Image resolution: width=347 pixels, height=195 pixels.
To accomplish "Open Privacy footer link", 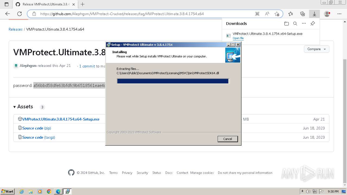I will 127,173.
